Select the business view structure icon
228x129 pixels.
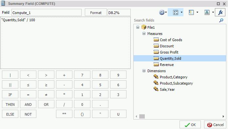click(176, 12)
